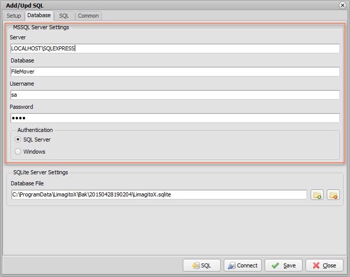
Task: Click the Username field containing sa
Action: (x=175, y=95)
